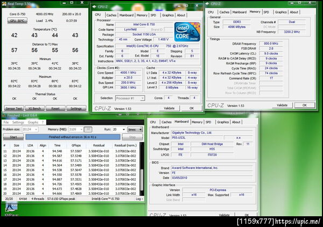Image resolution: width=323 pixels, height=227 pixels.
Task: Click the 4000.05 MHz reading in Real Temp
Action: point(45,14)
